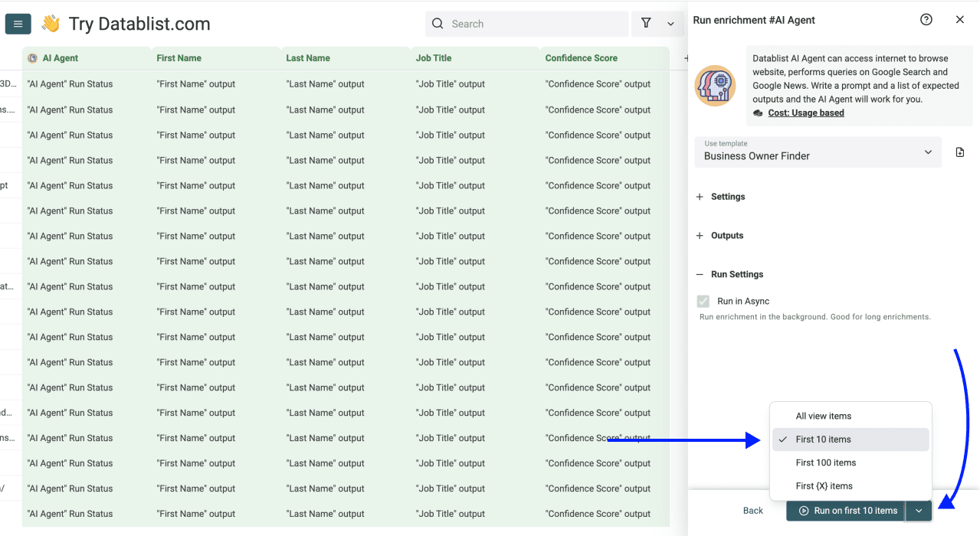Click the search magnifier icon
This screenshot has width=980, height=536.
click(437, 24)
